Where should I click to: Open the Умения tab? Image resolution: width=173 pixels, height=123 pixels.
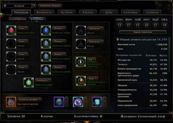88,12
